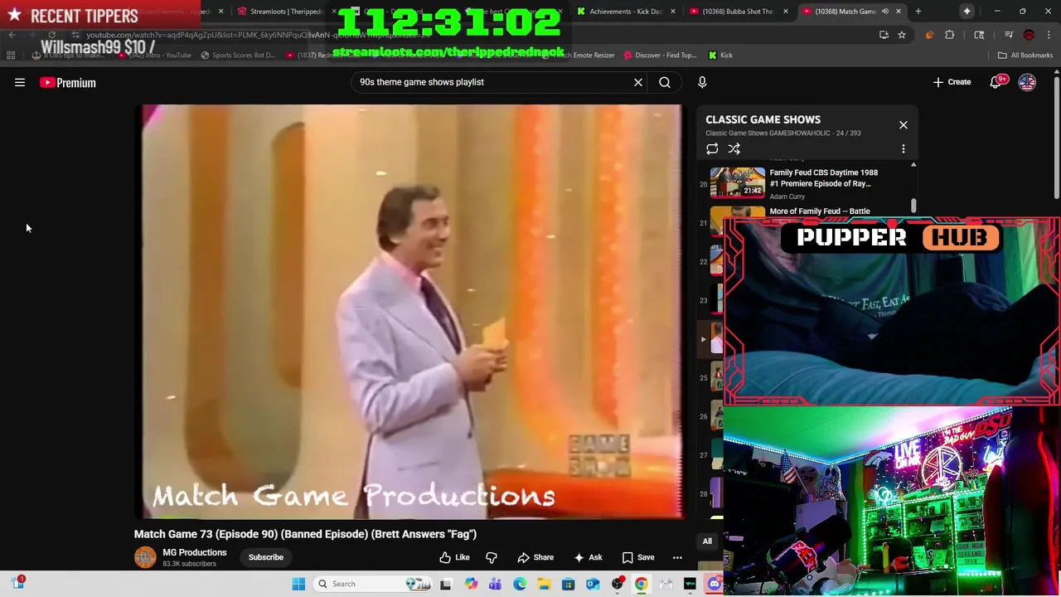Open MG Productions channel avatar
This screenshot has height=597, width=1061.
[145, 557]
